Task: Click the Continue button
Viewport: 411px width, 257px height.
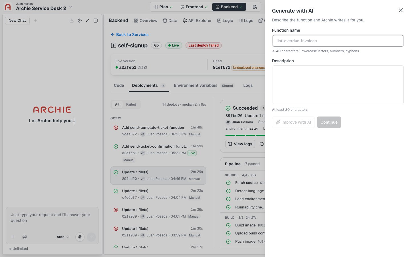Action: [329, 122]
